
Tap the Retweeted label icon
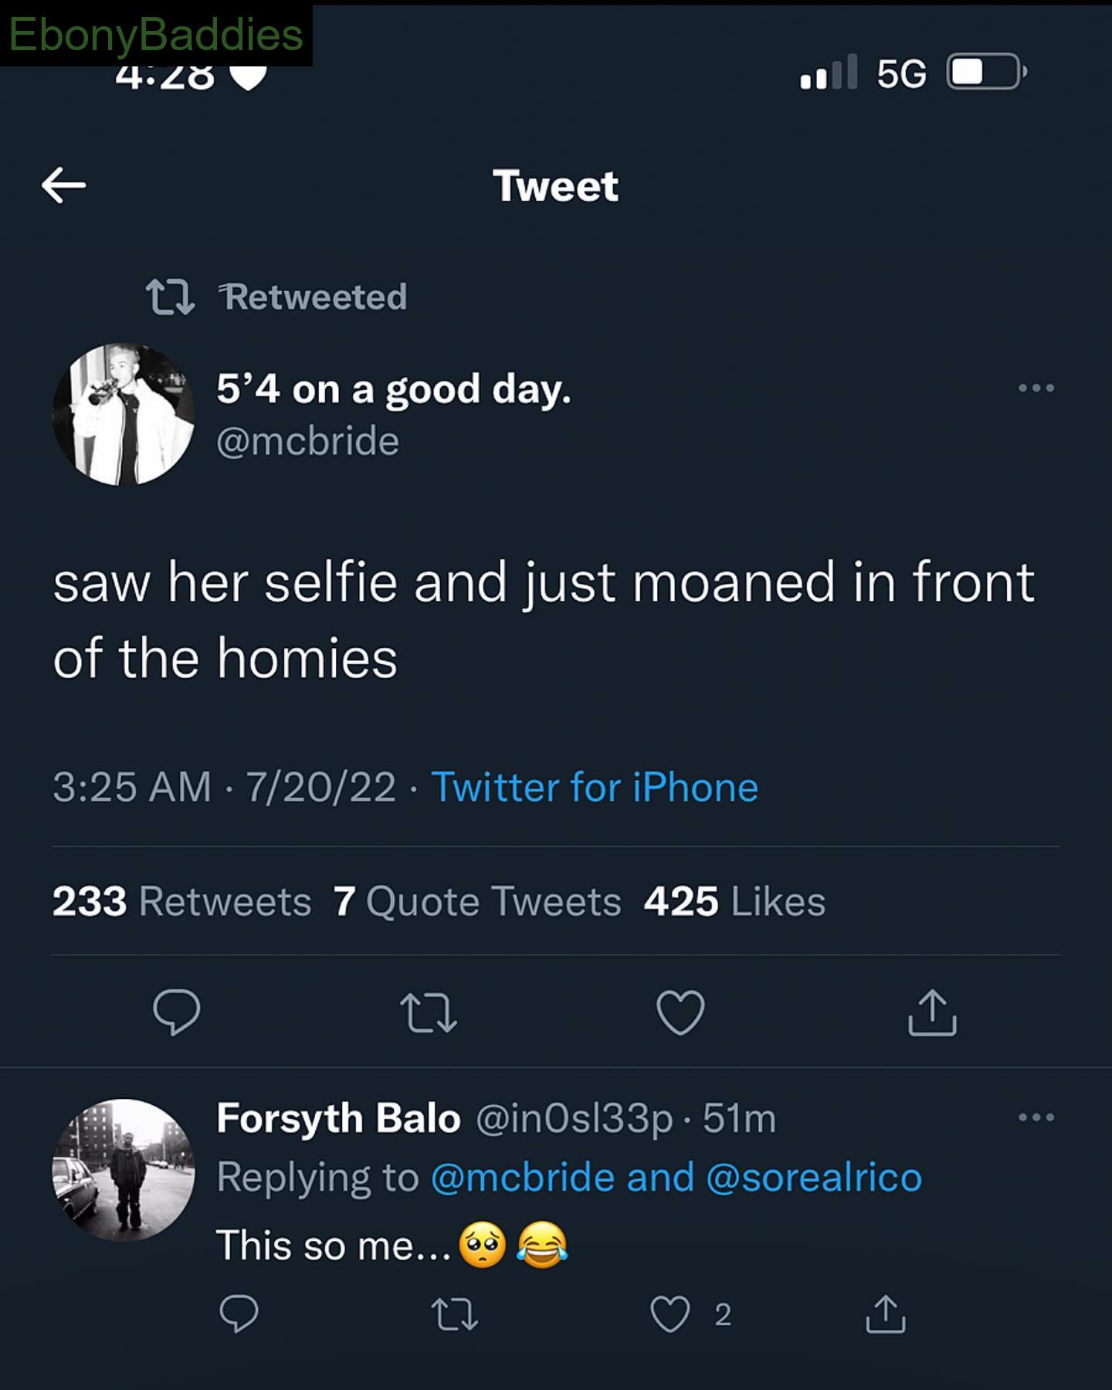pos(170,297)
